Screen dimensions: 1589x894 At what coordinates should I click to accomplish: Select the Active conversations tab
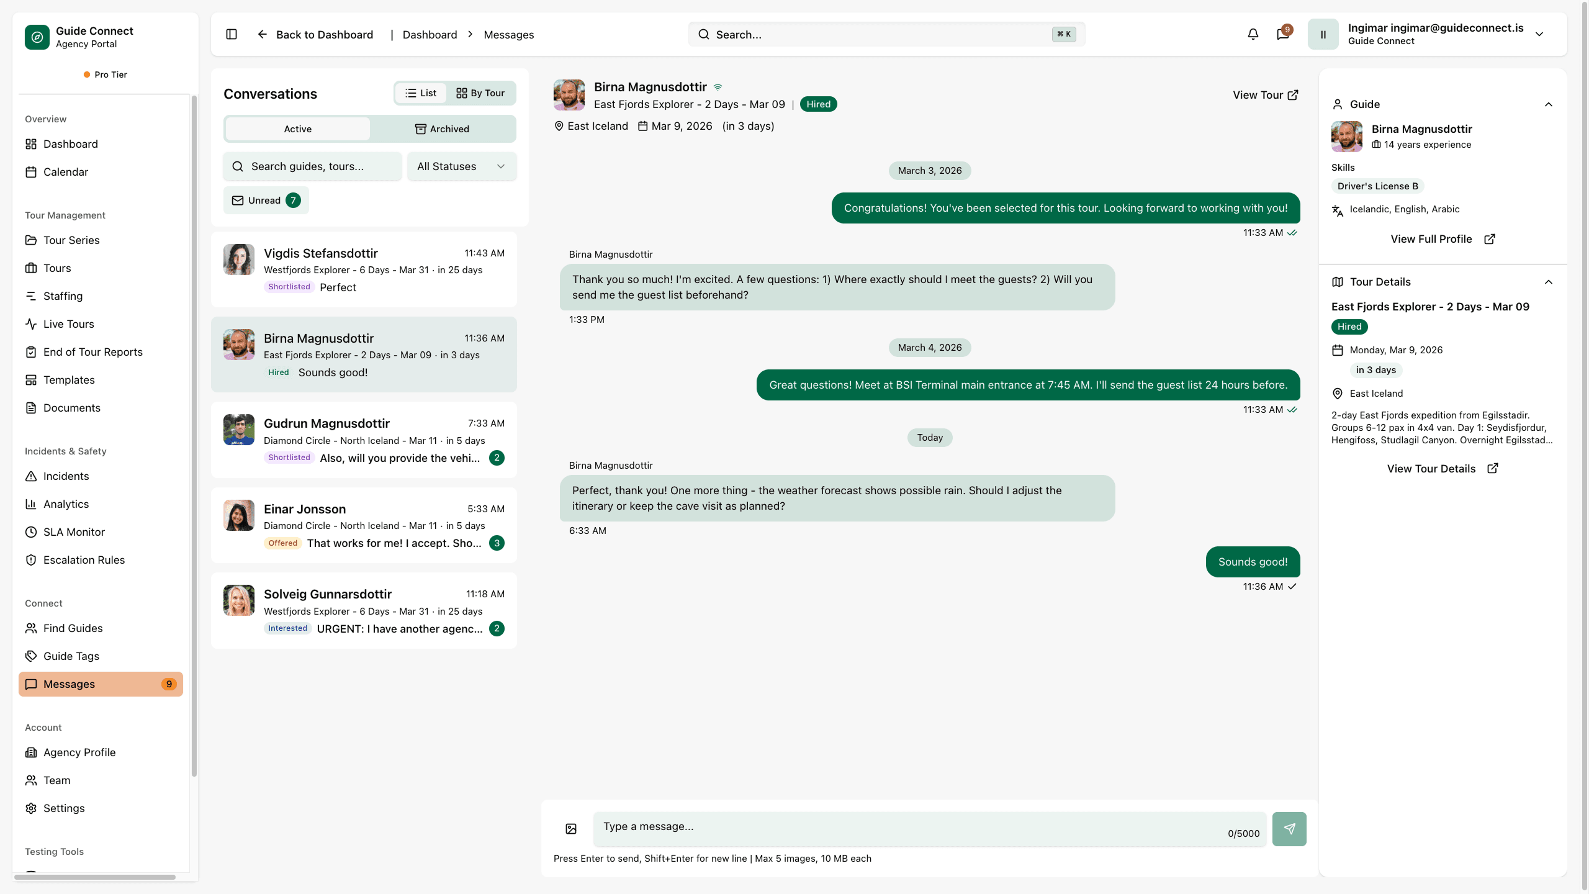[x=297, y=129]
